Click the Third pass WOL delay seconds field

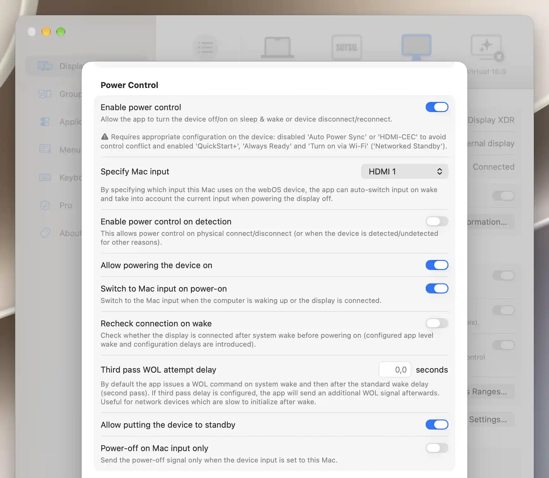[395, 369]
